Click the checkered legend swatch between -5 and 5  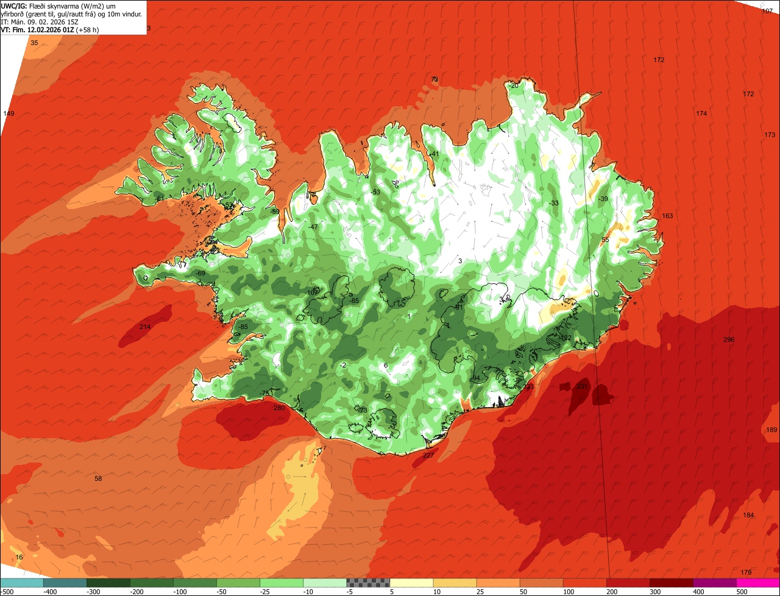tap(368, 583)
